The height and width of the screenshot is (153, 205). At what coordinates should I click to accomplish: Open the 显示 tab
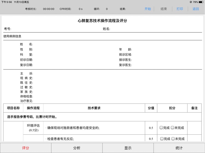128,148
